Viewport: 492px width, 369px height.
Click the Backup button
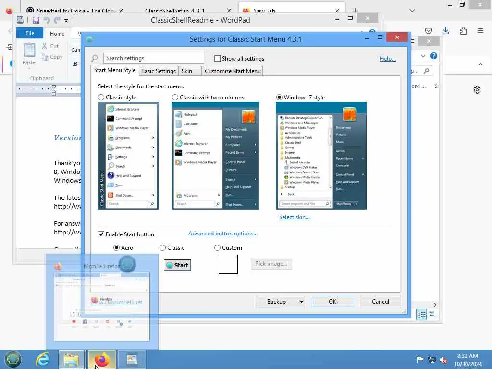coord(276,302)
